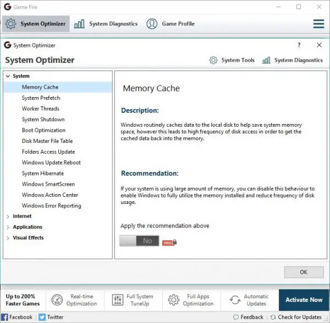This screenshot has width=330, height=323.
Task: Select System Prefetch tree item
Action: pyautogui.click(x=58, y=98)
